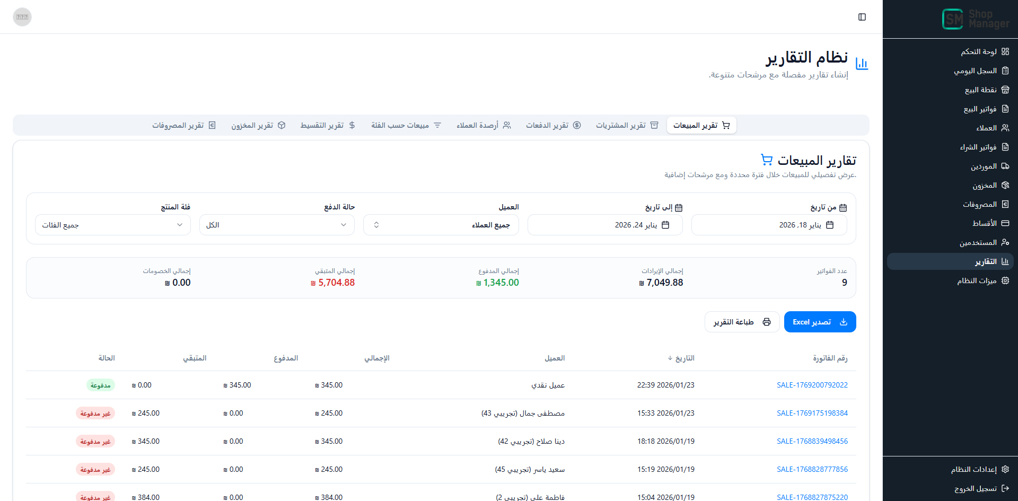Screen dimensions: 1018x501
Task: Go to suppliers (الموردين) truck icon
Action: (x=1005, y=166)
